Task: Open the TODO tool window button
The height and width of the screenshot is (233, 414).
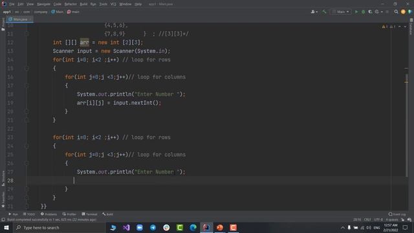Action: (29, 214)
